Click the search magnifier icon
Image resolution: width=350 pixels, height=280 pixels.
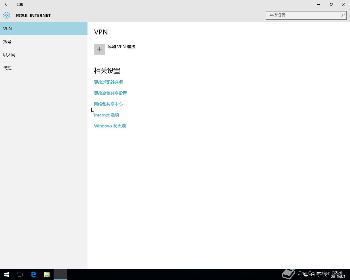pos(343,15)
